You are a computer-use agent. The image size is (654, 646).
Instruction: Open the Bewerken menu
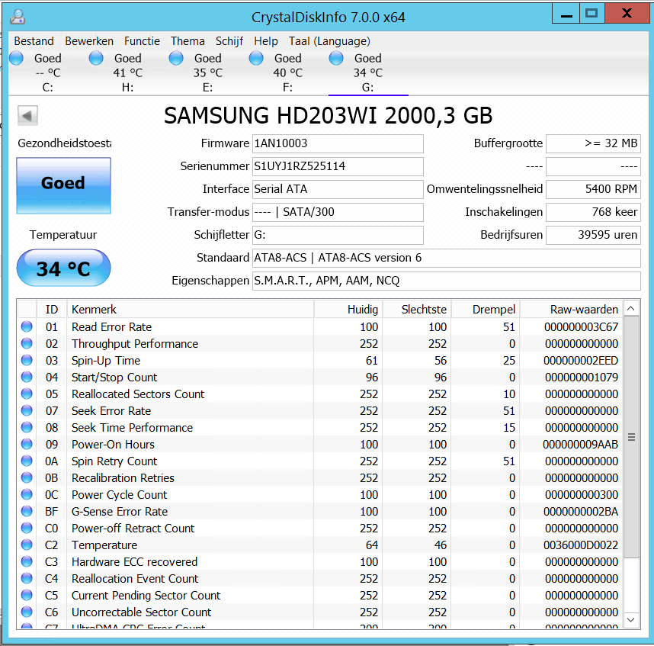89,41
